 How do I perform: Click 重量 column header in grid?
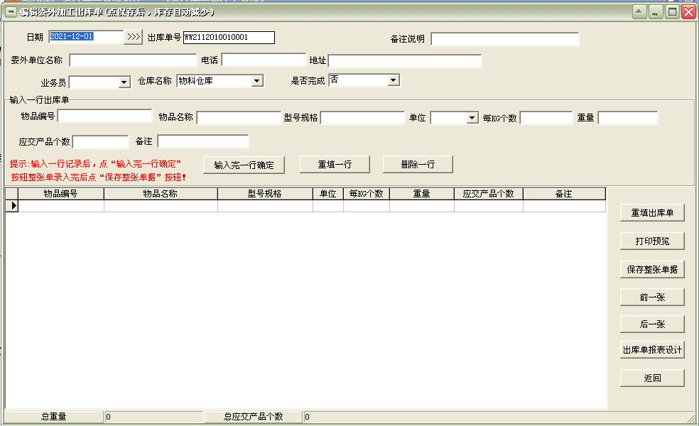point(422,194)
